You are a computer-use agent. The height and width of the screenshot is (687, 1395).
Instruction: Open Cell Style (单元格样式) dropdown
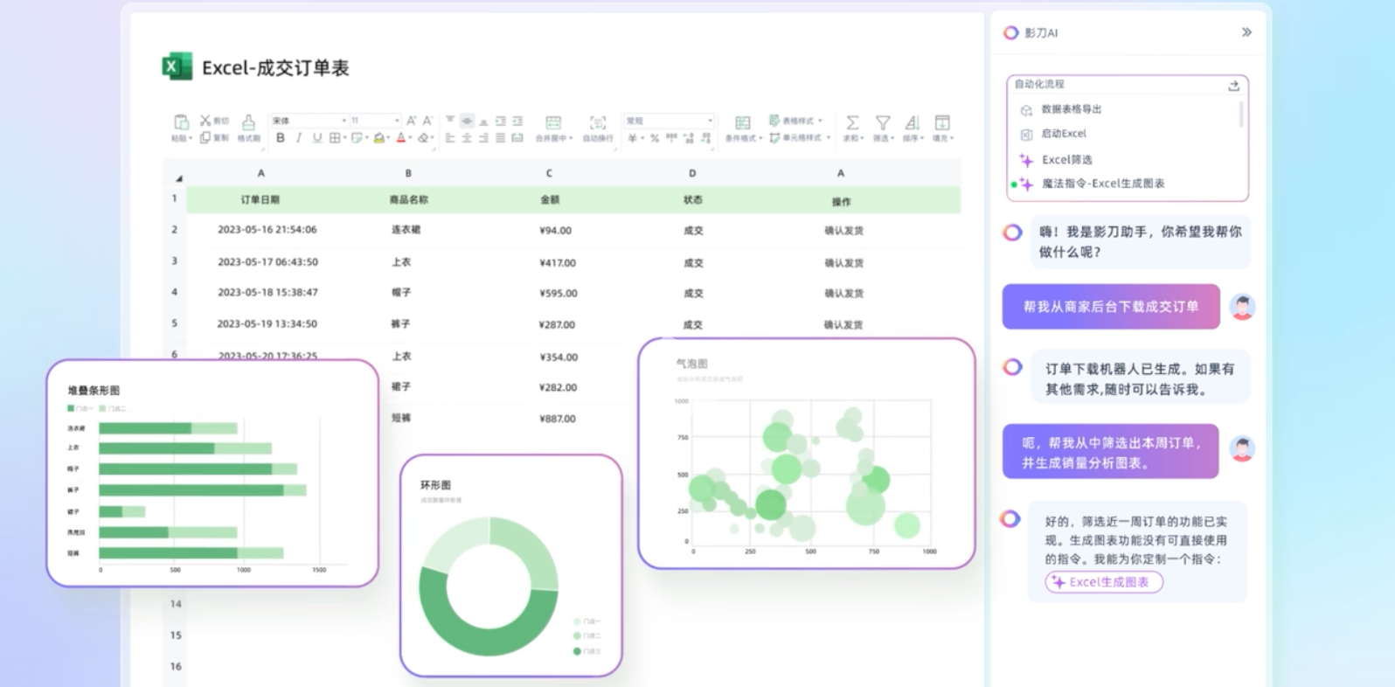[800, 137]
